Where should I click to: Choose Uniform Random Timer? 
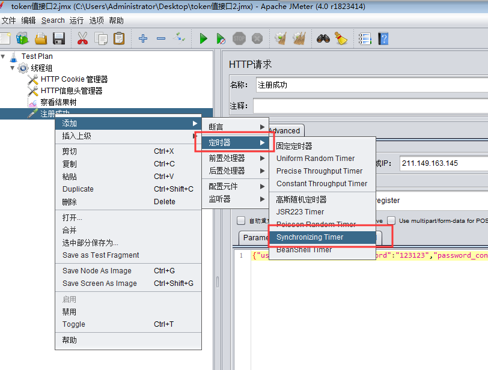[322, 159]
